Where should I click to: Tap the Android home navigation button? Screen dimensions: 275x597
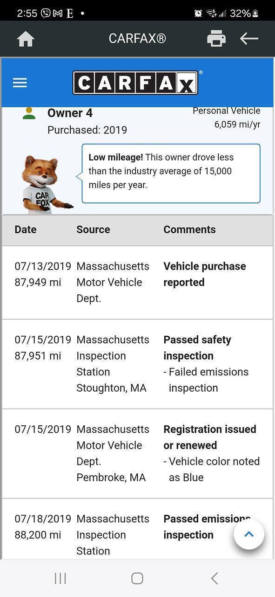[137, 578]
